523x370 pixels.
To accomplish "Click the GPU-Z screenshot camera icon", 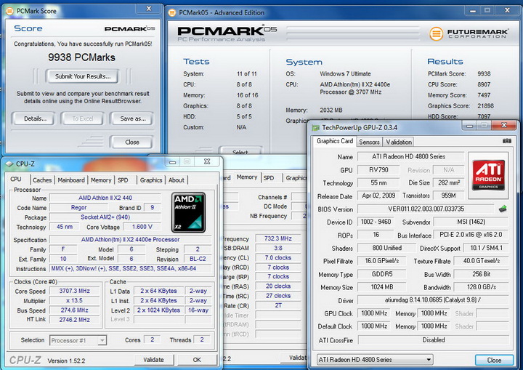I will coord(507,141).
